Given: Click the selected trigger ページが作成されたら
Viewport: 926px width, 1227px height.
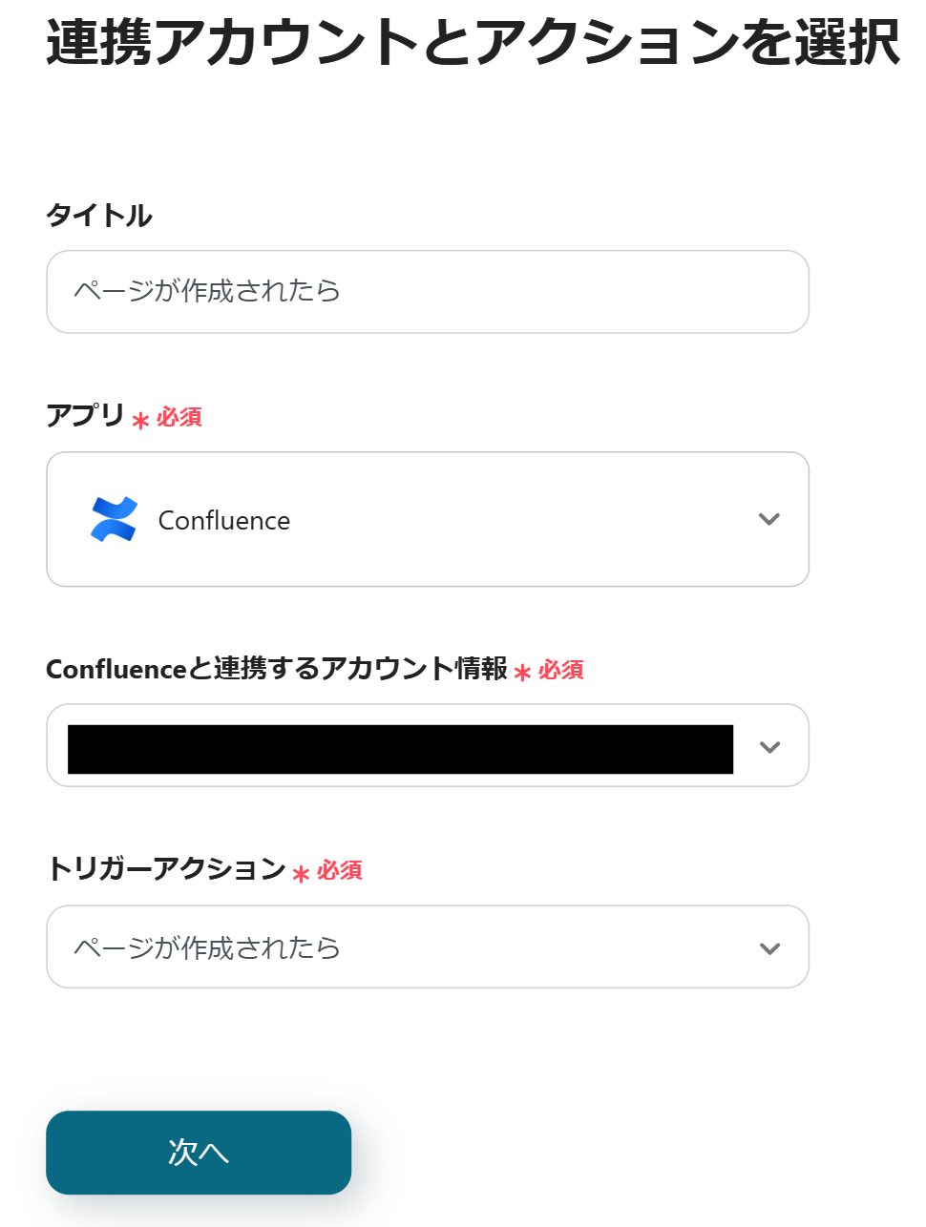Looking at the screenshot, I should 207,948.
